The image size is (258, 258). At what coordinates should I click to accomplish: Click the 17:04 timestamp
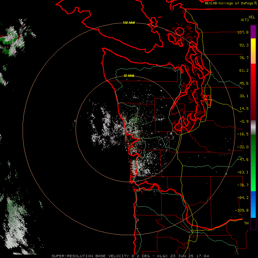tap(202, 256)
